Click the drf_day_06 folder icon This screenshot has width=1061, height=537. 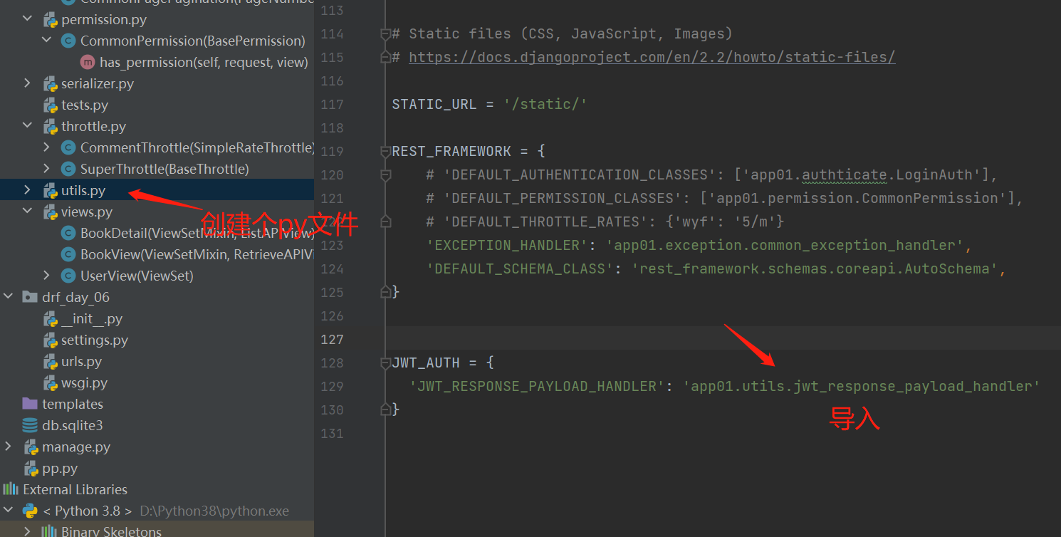[x=30, y=297]
